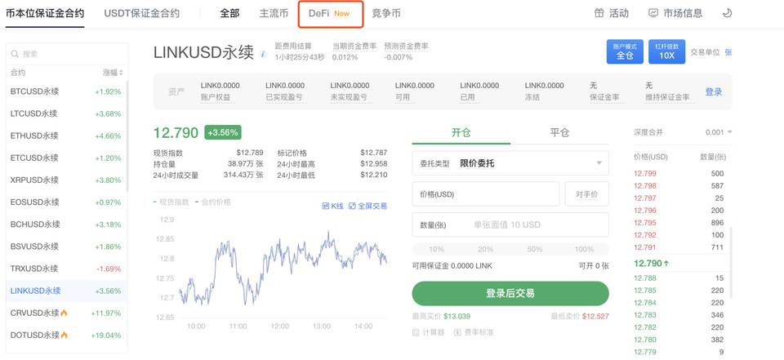Expand the 委托类型 限价委托 dropdown
This screenshot has height=360, width=784.
pyautogui.click(x=510, y=163)
